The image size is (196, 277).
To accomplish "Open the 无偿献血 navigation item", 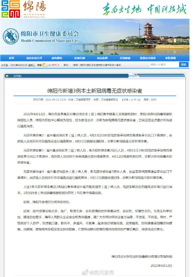I will point(125,58).
